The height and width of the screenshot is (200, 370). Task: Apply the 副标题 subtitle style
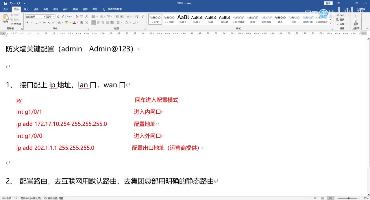225,19
